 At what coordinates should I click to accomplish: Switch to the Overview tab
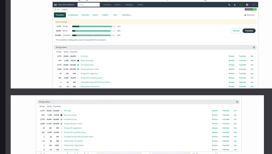85,15
